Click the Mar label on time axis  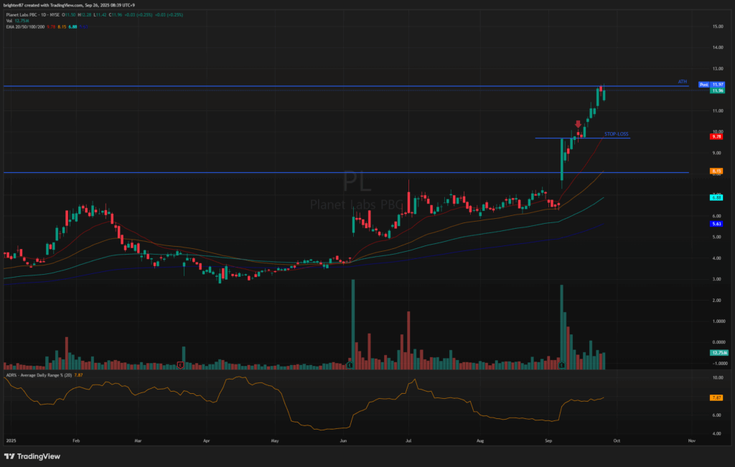click(x=138, y=440)
